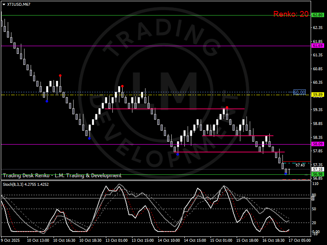Select the pink horizontal line through 59.35 area
This screenshot has width=327, height=245.
(x=175, y=109)
